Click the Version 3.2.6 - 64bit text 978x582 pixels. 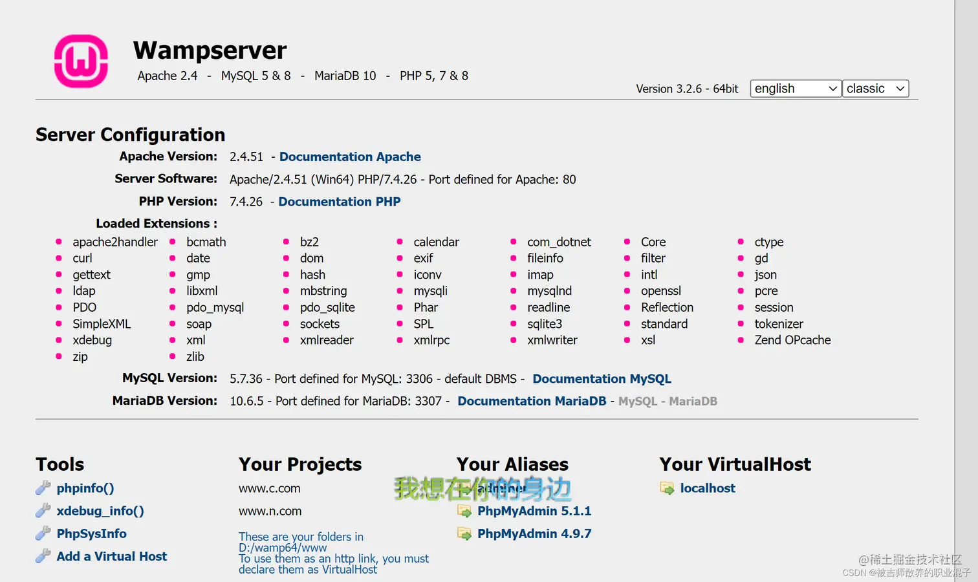tap(687, 89)
